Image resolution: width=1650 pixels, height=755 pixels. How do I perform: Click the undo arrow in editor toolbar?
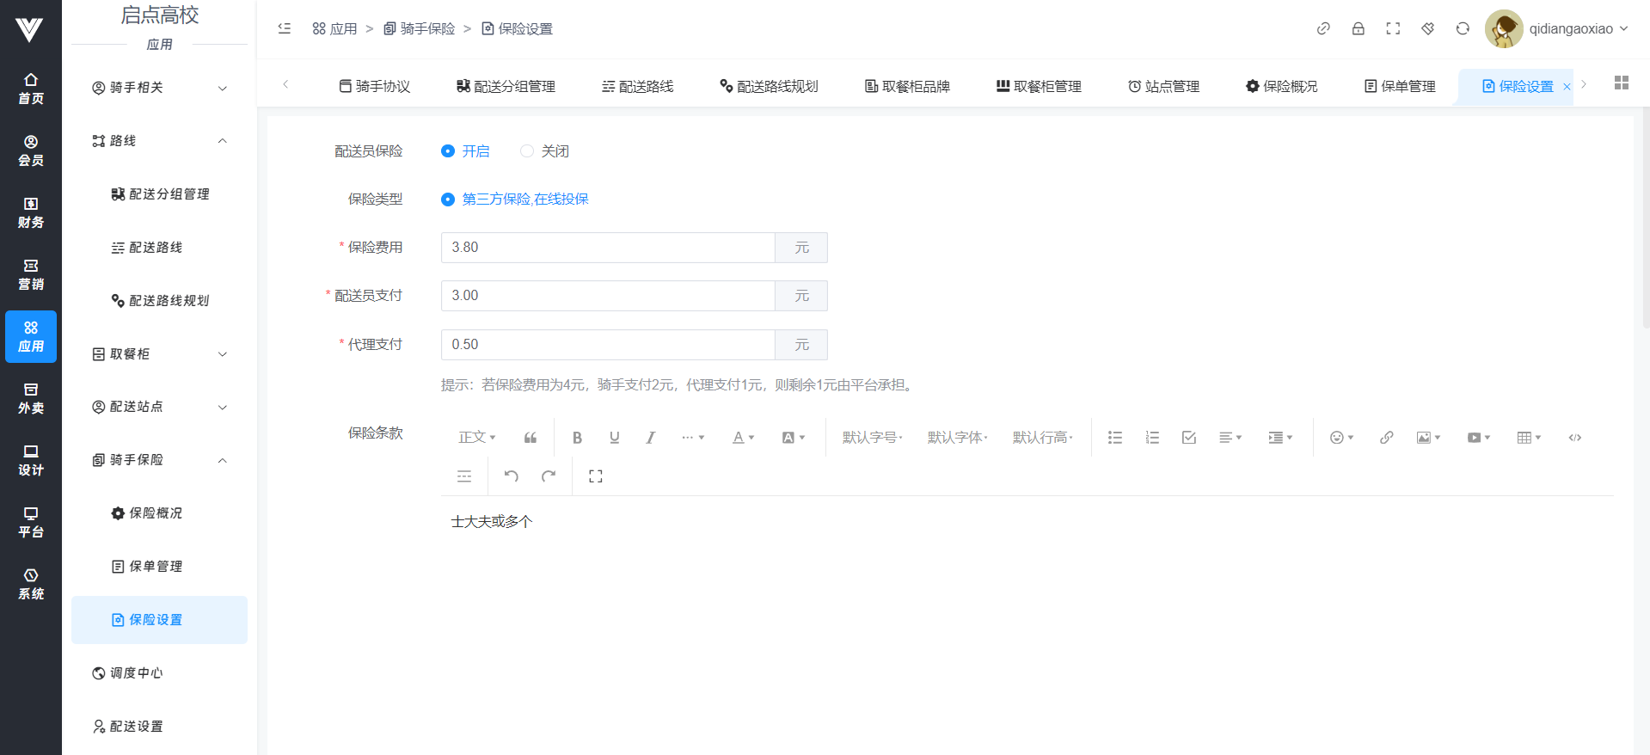pyautogui.click(x=511, y=476)
